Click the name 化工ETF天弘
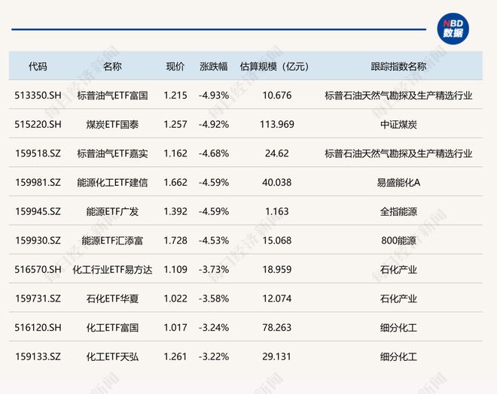The image size is (497, 394). [112, 356]
